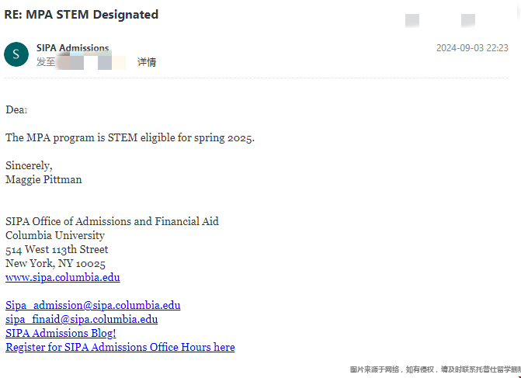Click the SIPA Office of Admissions line

(x=112, y=221)
